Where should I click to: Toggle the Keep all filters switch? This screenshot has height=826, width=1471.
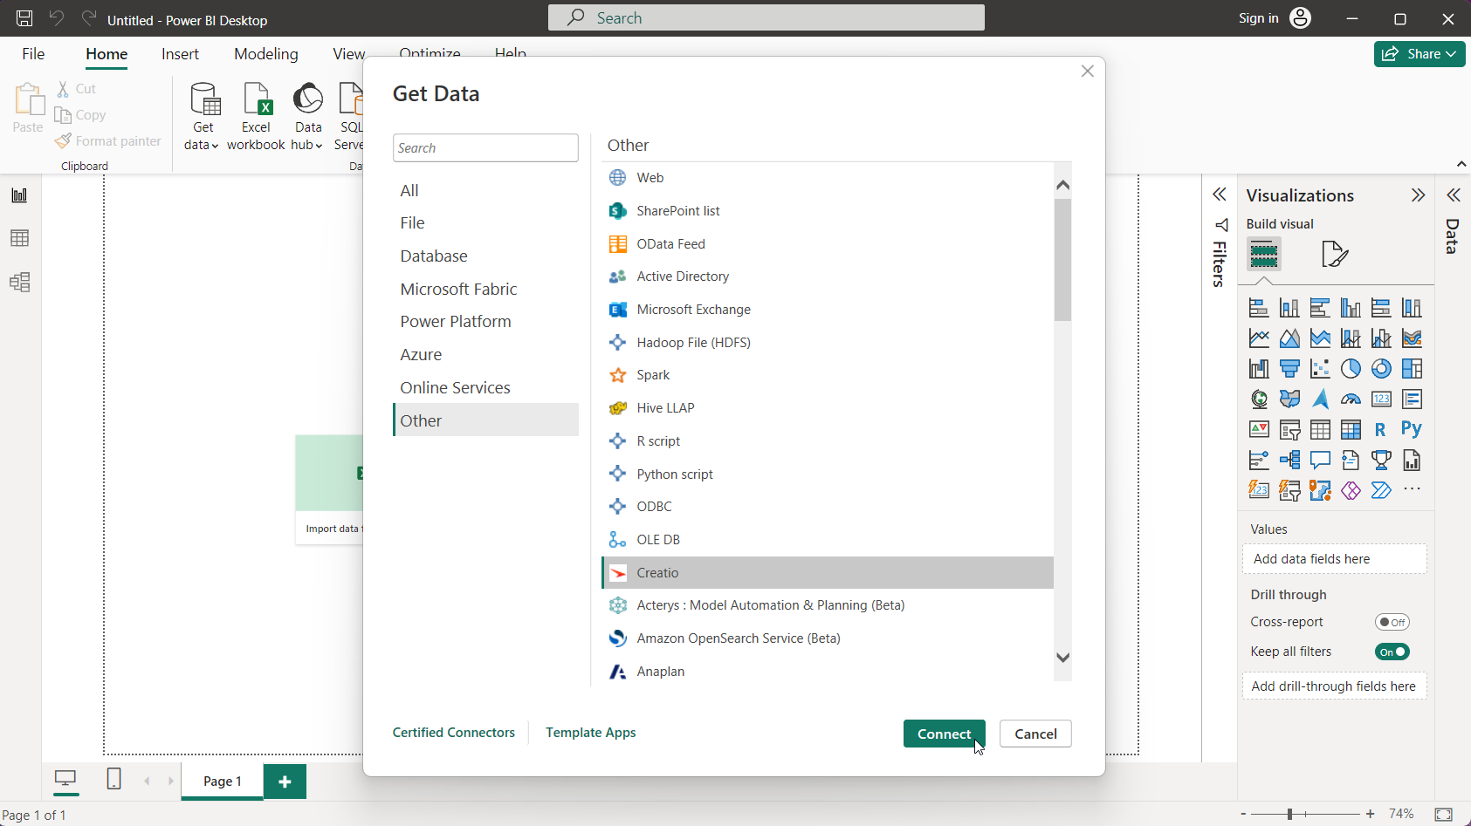click(1392, 652)
